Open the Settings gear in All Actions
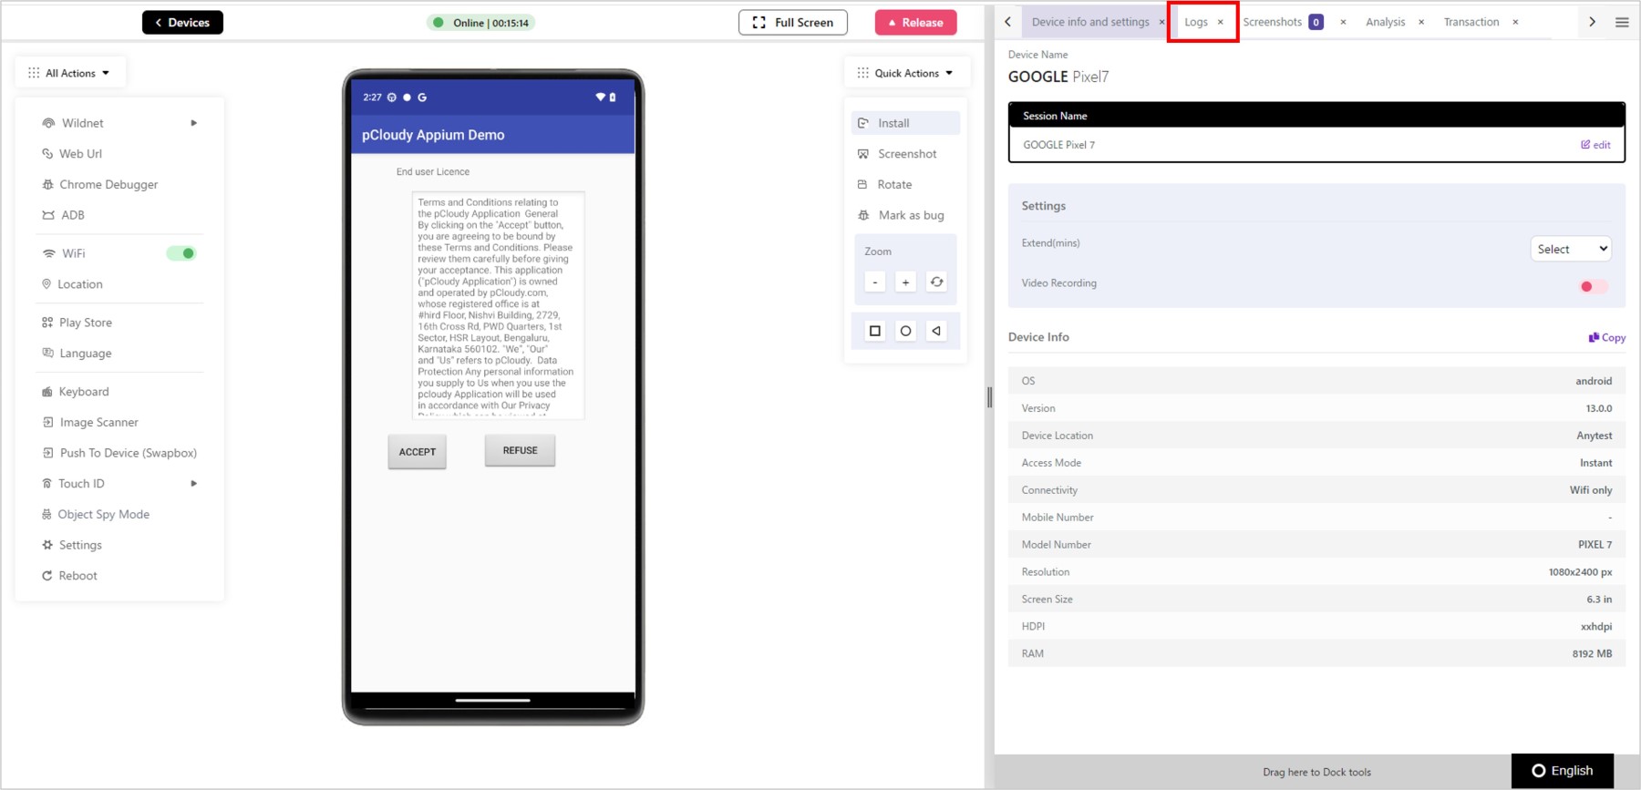This screenshot has width=1641, height=790. click(x=47, y=545)
